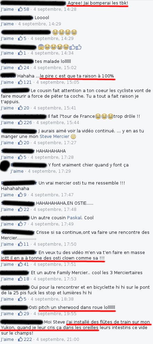Click J'aime under 'Y font vraiment chier' reply
The width and height of the screenshot is (153, 344).
[17, 171]
